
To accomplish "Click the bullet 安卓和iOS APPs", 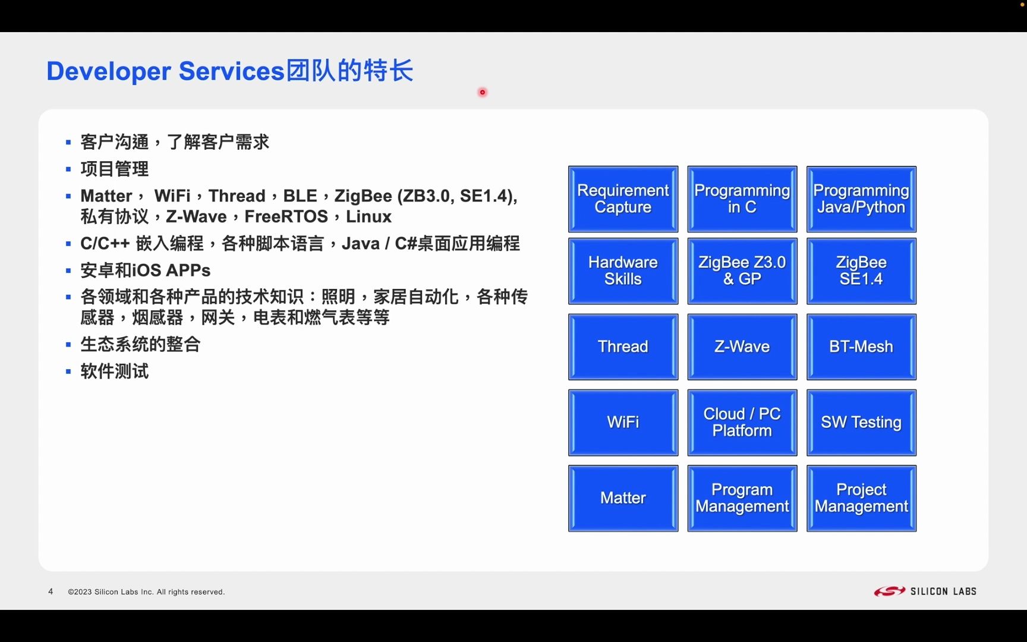I will click(145, 270).
